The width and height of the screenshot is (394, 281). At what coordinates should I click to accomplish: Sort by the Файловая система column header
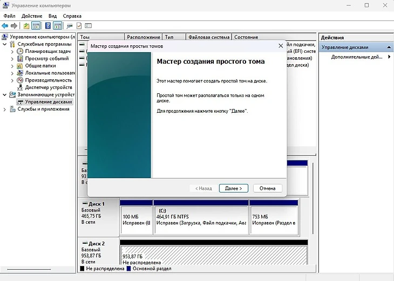(x=209, y=37)
